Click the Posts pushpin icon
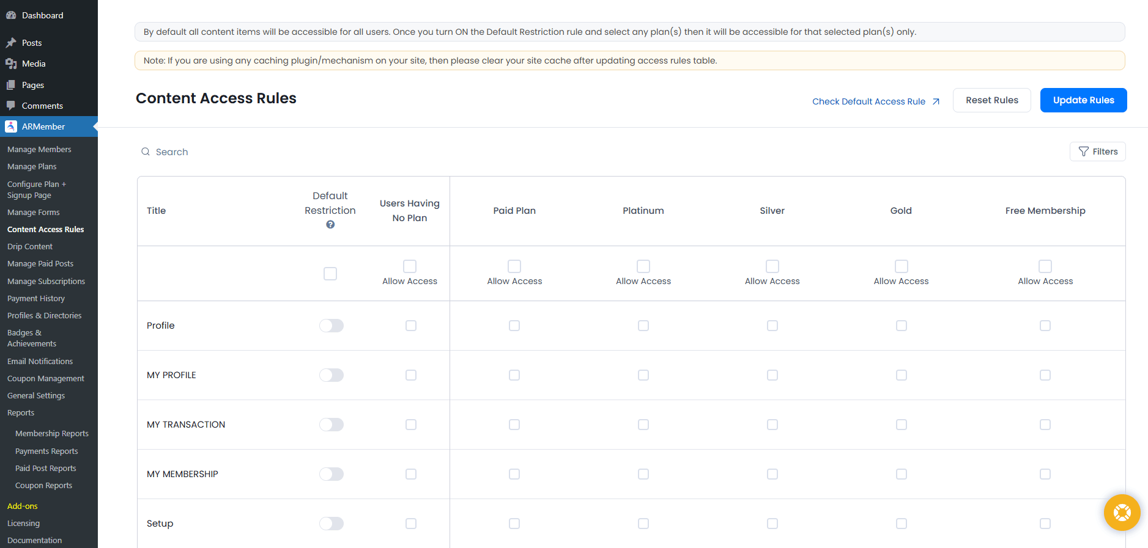This screenshot has width=1148, height=548. click(11, 43)
